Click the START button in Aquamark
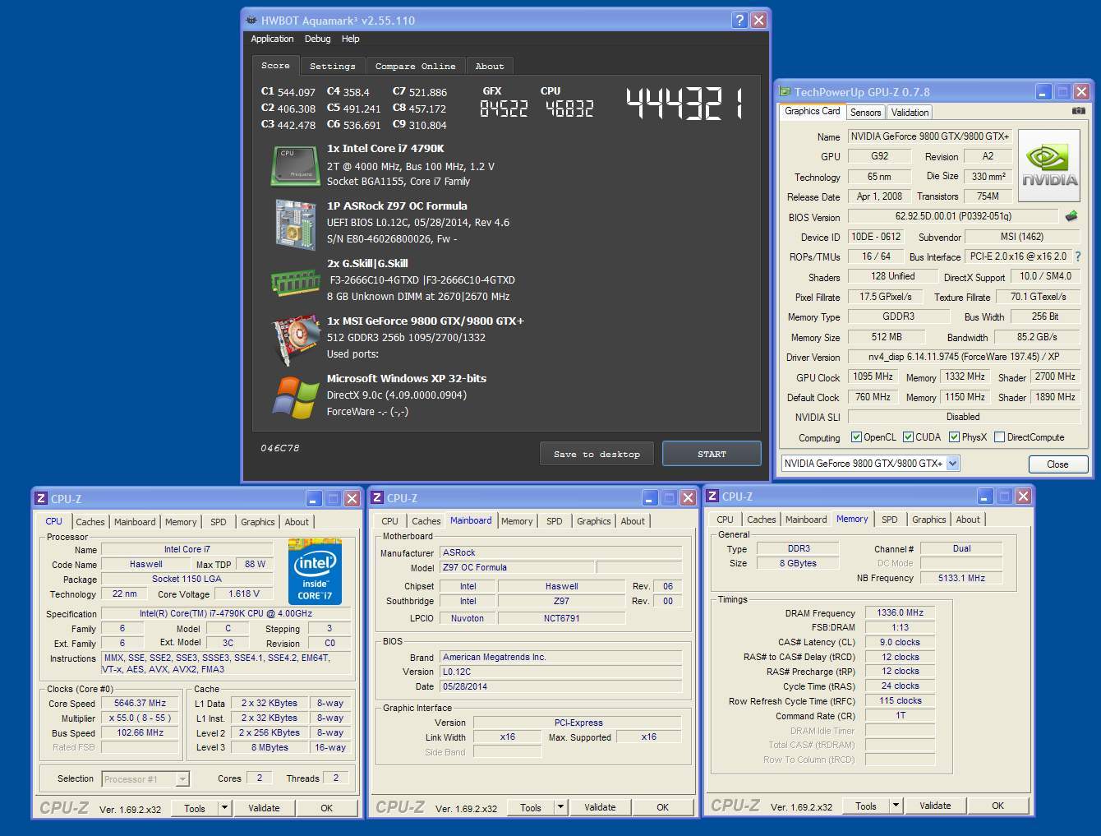This screenshot has width=1101, height=836. pos(712,454)
